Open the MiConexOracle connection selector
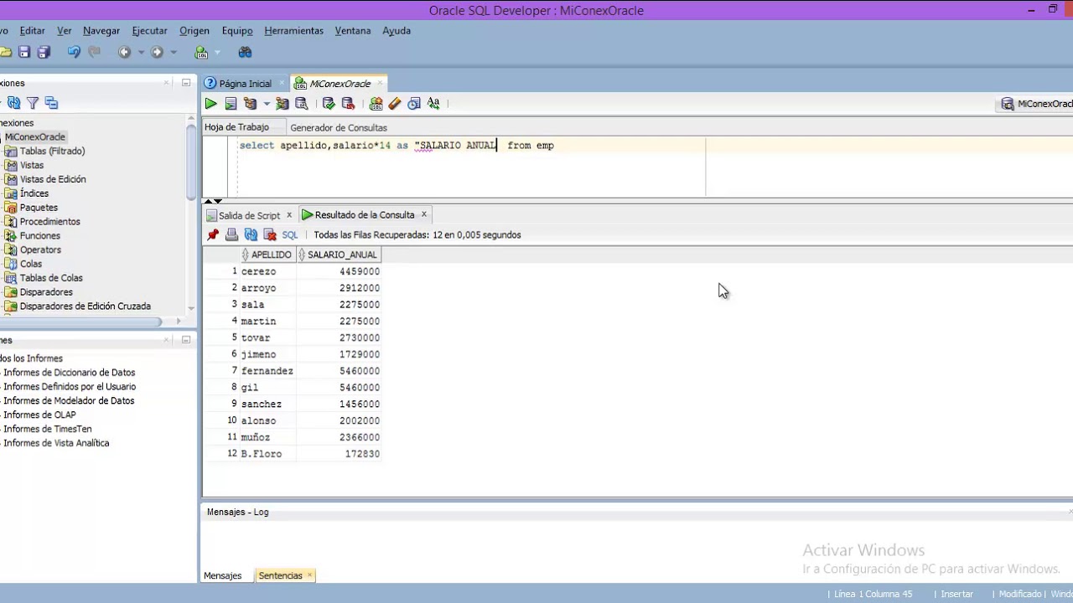 coord(1037,104)
